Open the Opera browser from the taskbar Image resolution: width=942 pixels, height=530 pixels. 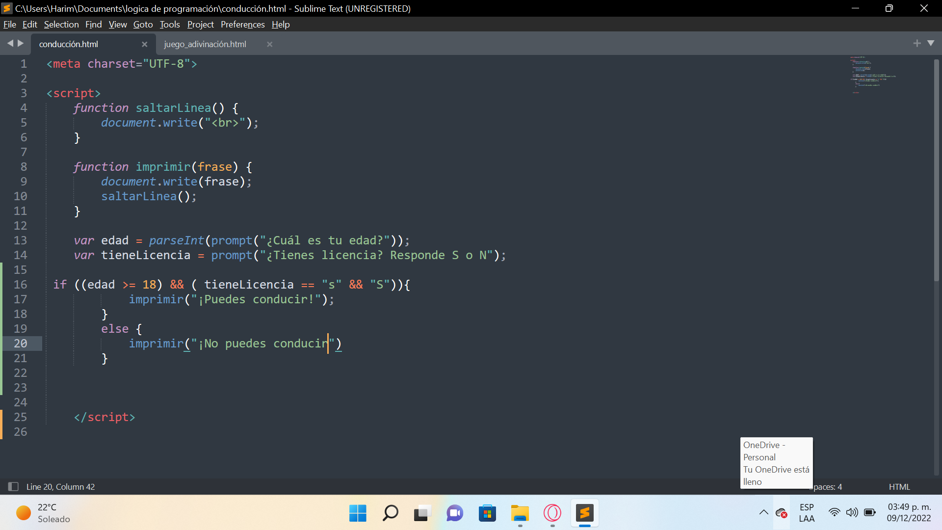click(x=552, y=513)
